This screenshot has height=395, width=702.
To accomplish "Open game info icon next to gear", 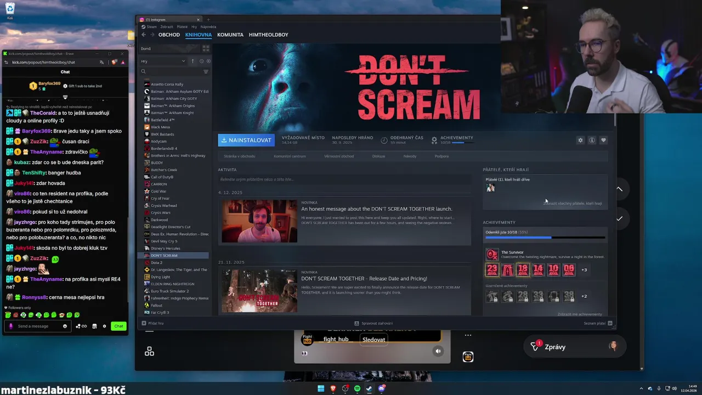I will pyautogui.click(x=592, y=140).
